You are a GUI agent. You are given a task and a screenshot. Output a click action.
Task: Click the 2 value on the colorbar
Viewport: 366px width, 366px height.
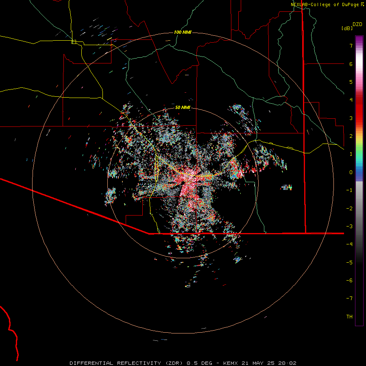coord(351,136)
